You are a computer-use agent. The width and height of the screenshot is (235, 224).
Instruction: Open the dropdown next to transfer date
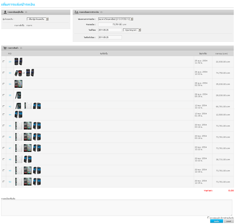[x=132, y=30]
